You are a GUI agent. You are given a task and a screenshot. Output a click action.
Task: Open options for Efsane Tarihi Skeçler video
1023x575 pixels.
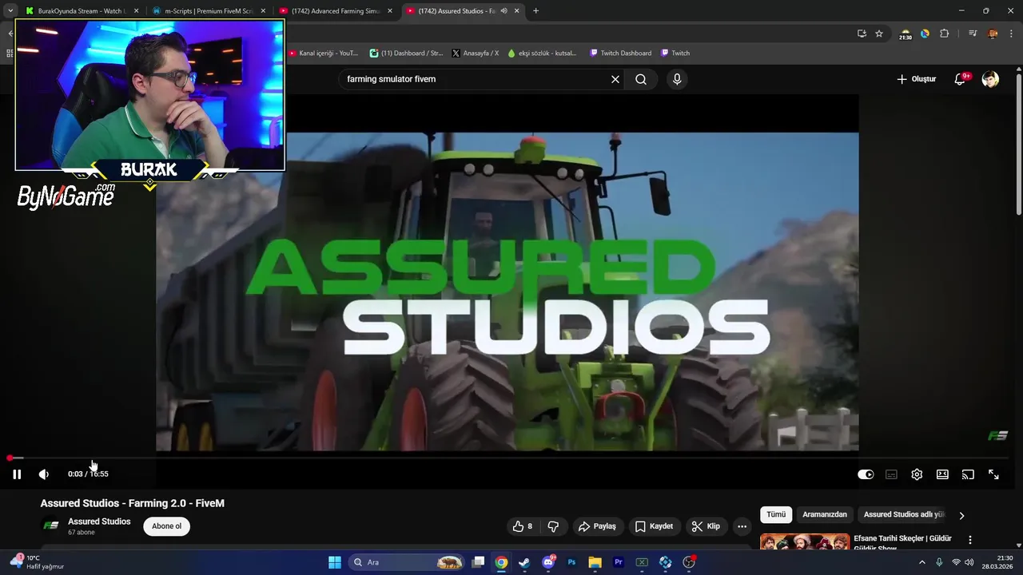point(970,541)
